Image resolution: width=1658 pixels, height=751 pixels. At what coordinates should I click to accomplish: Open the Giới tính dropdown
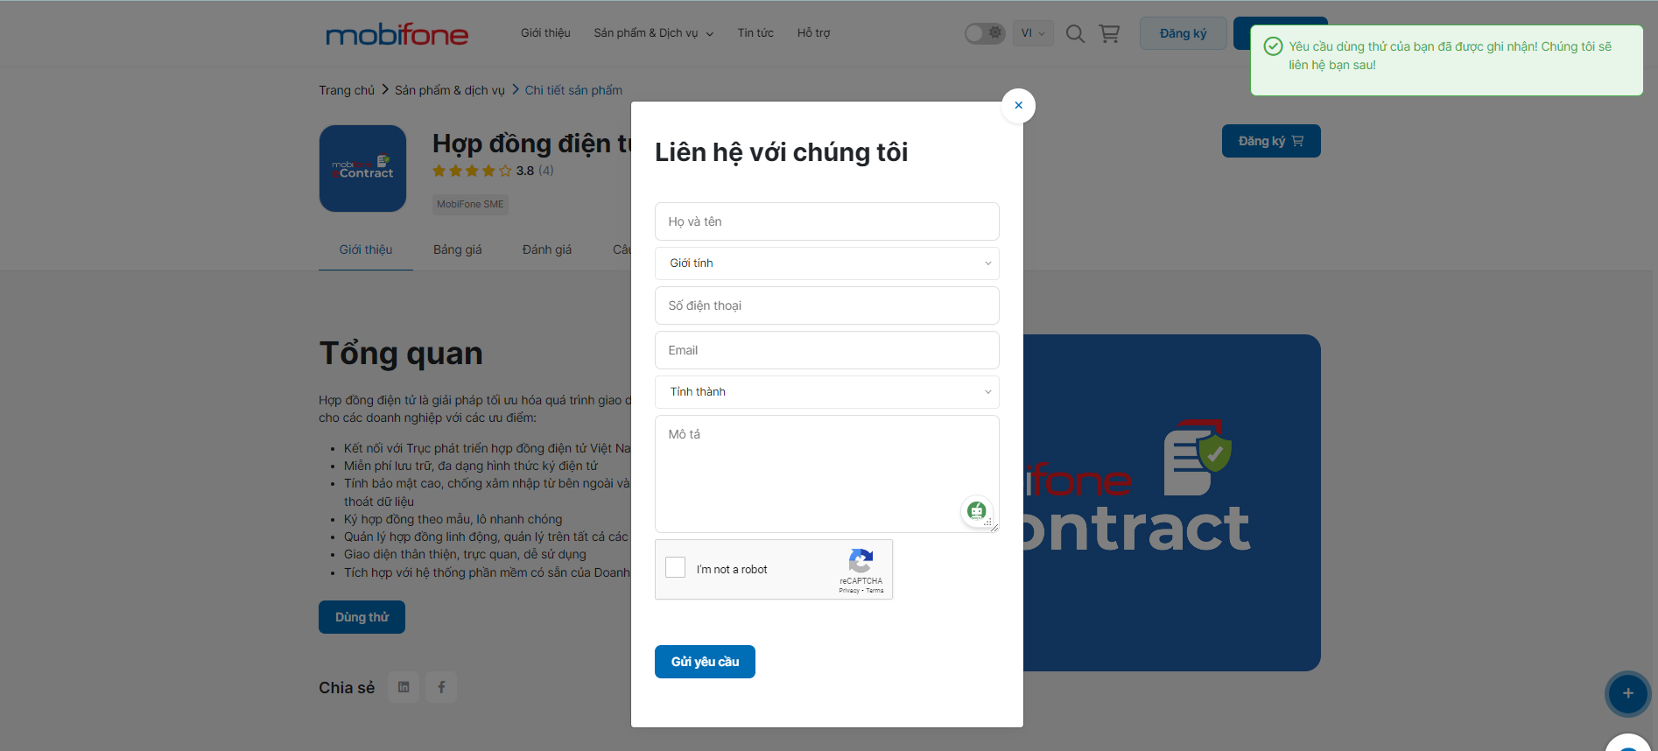pos(827,263)
